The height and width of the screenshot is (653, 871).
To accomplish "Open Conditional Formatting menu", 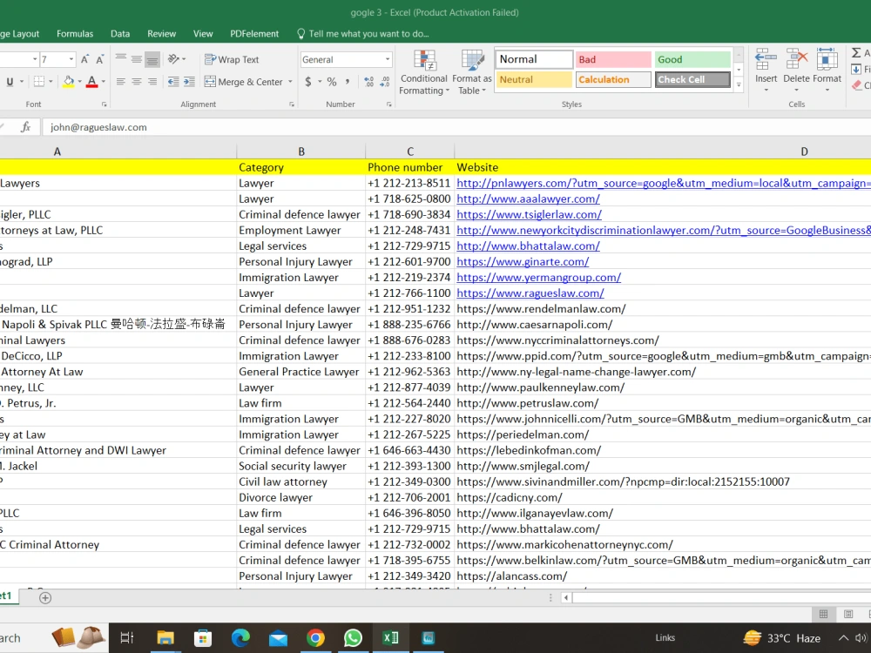I will [424, 72].
